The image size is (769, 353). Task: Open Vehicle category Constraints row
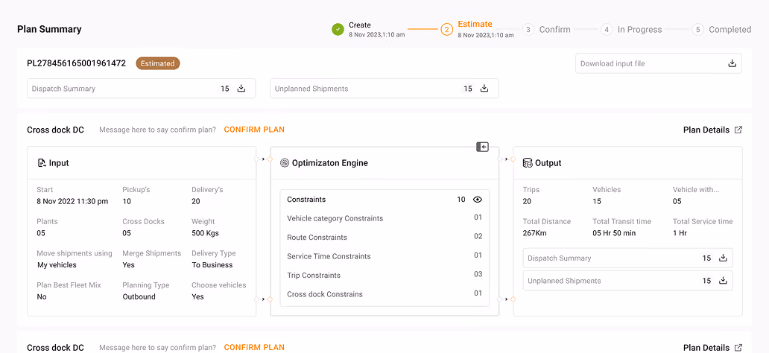pos(384,218)
